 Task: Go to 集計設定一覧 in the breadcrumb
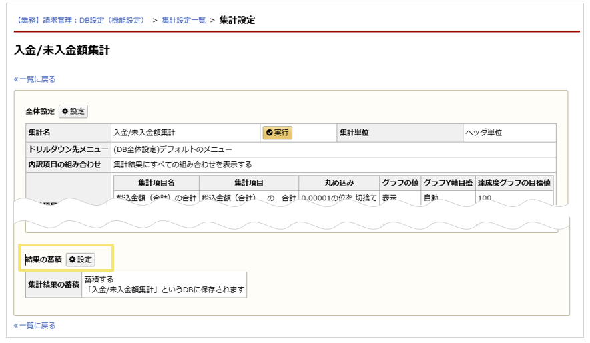click(x=184, y=20)
